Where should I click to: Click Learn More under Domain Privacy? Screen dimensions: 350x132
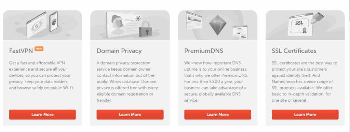coord(130,114)
